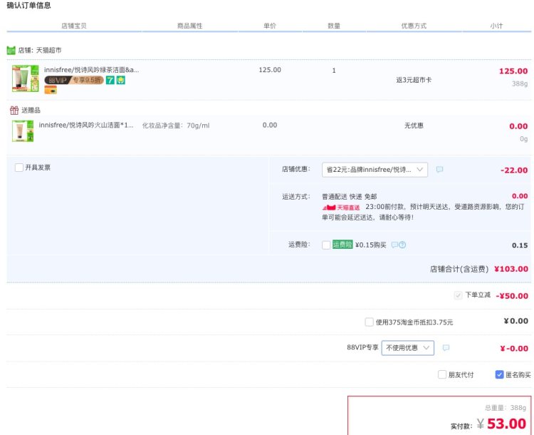Click the green 7-day return icon
The width and height of the screenshot is (534, 435).
(x=110, y=80)
